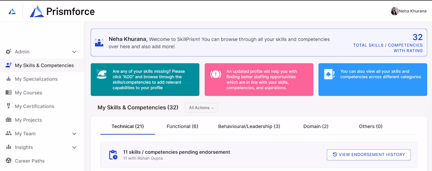Click the 32 total skills count
Viewport: 432px width, 171px height.
(417, 37)
